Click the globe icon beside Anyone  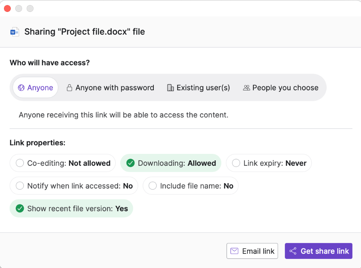(21, 87)
